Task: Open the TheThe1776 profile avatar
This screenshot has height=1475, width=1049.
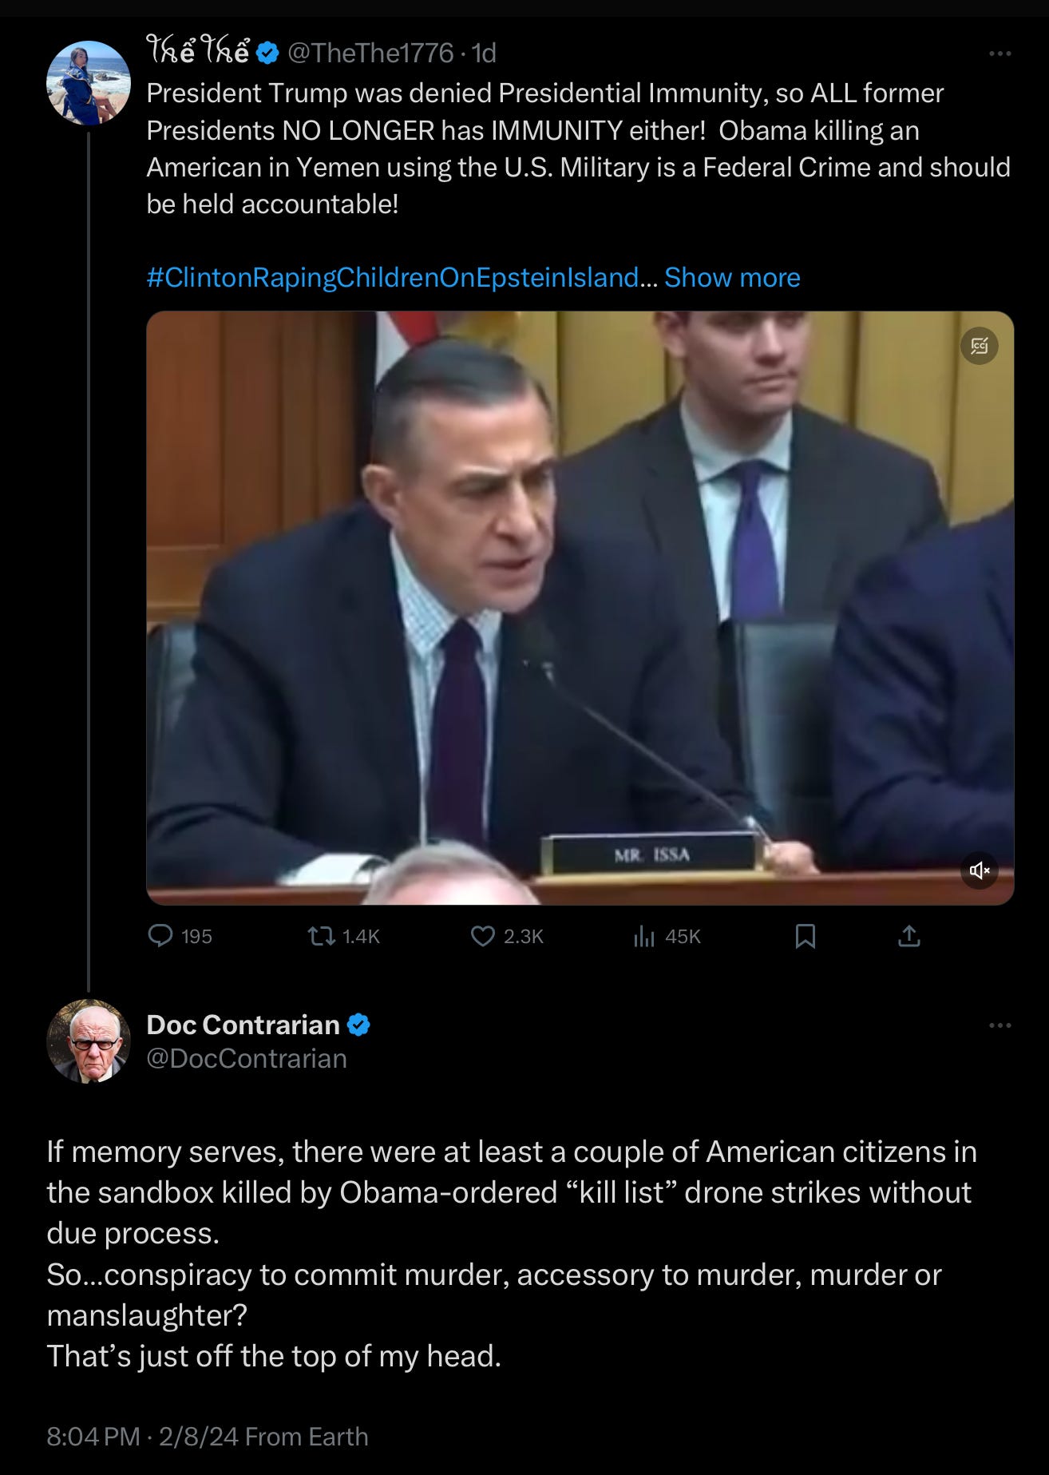Action: tap(88, 82)
